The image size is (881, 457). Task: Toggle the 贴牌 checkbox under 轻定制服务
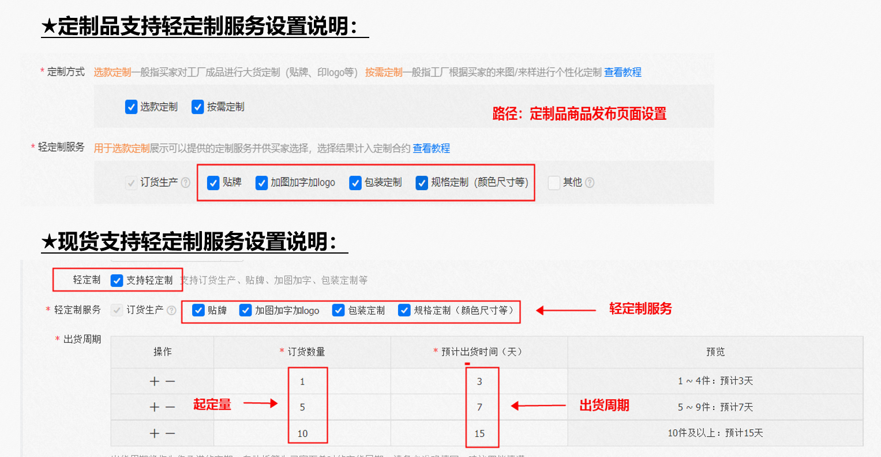212,183
